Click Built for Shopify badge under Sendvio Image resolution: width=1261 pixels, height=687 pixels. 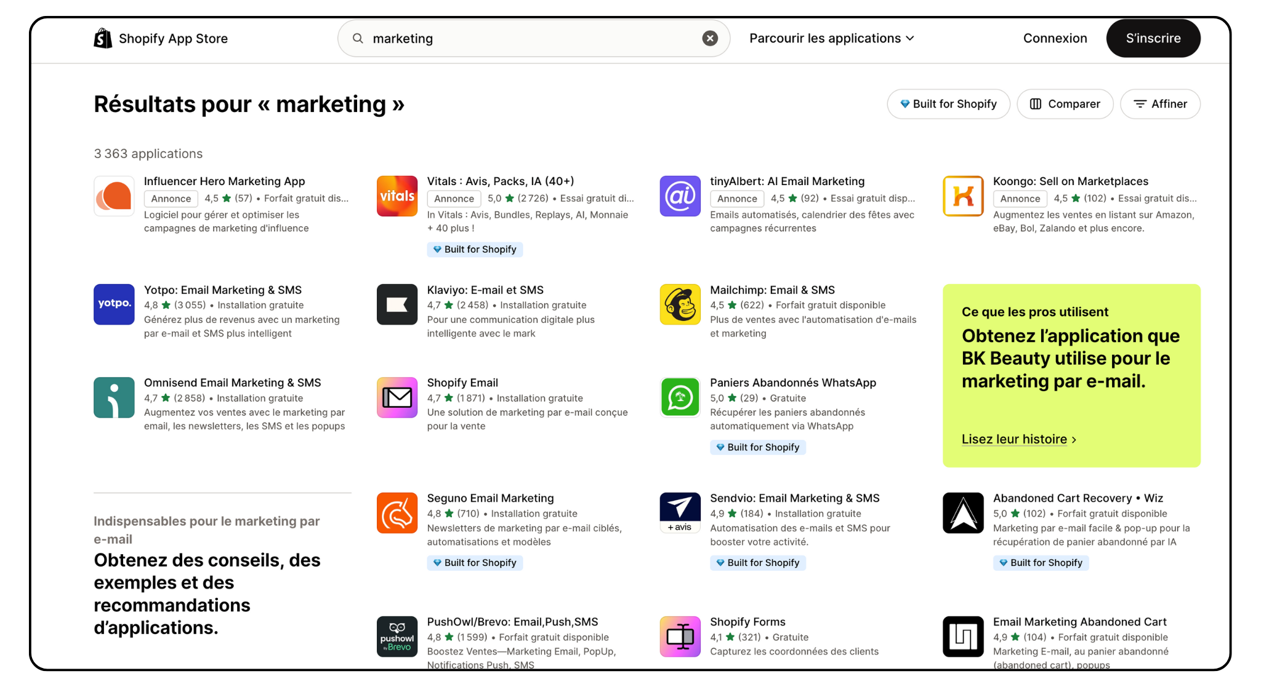pyautogui.click(x=757, y=563)
